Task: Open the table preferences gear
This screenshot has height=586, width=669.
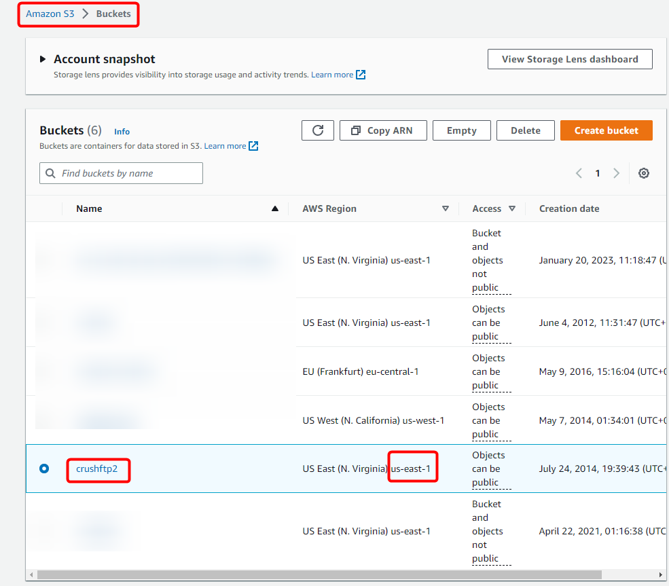Action: [643, 173]
